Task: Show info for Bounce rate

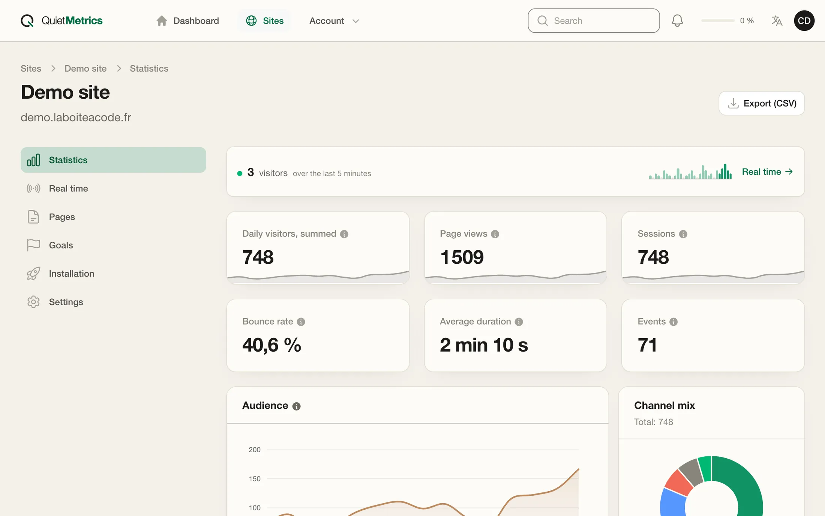Action: click(301, 322)
